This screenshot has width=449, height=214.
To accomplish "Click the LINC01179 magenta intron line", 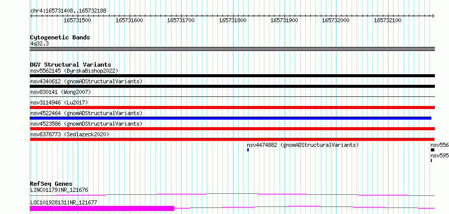I will pyautogui.click(x=232, y=194).
